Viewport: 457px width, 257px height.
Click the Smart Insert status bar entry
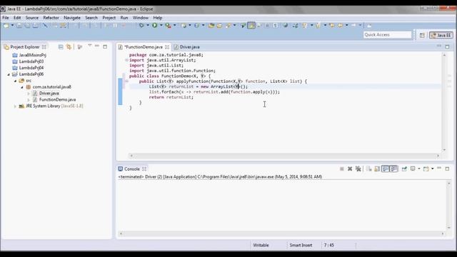301,246
